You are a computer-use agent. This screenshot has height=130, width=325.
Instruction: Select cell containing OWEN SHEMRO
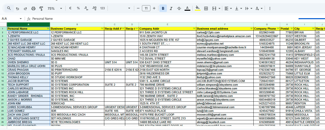click(x=28, y=62)
